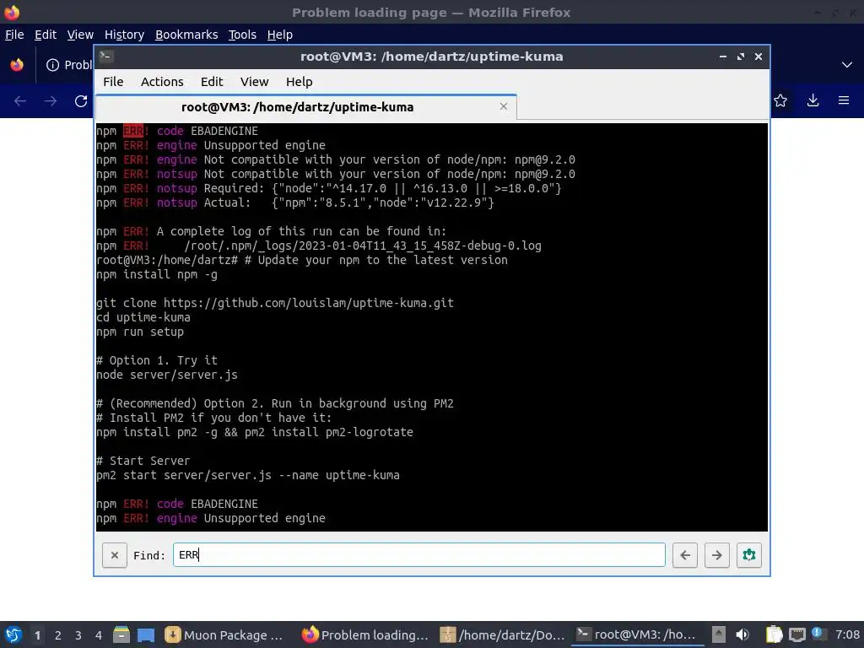Click Firefox reload page button
This screenshot has width=864, height=648.
pyautogui.click(x=81, y=101)
